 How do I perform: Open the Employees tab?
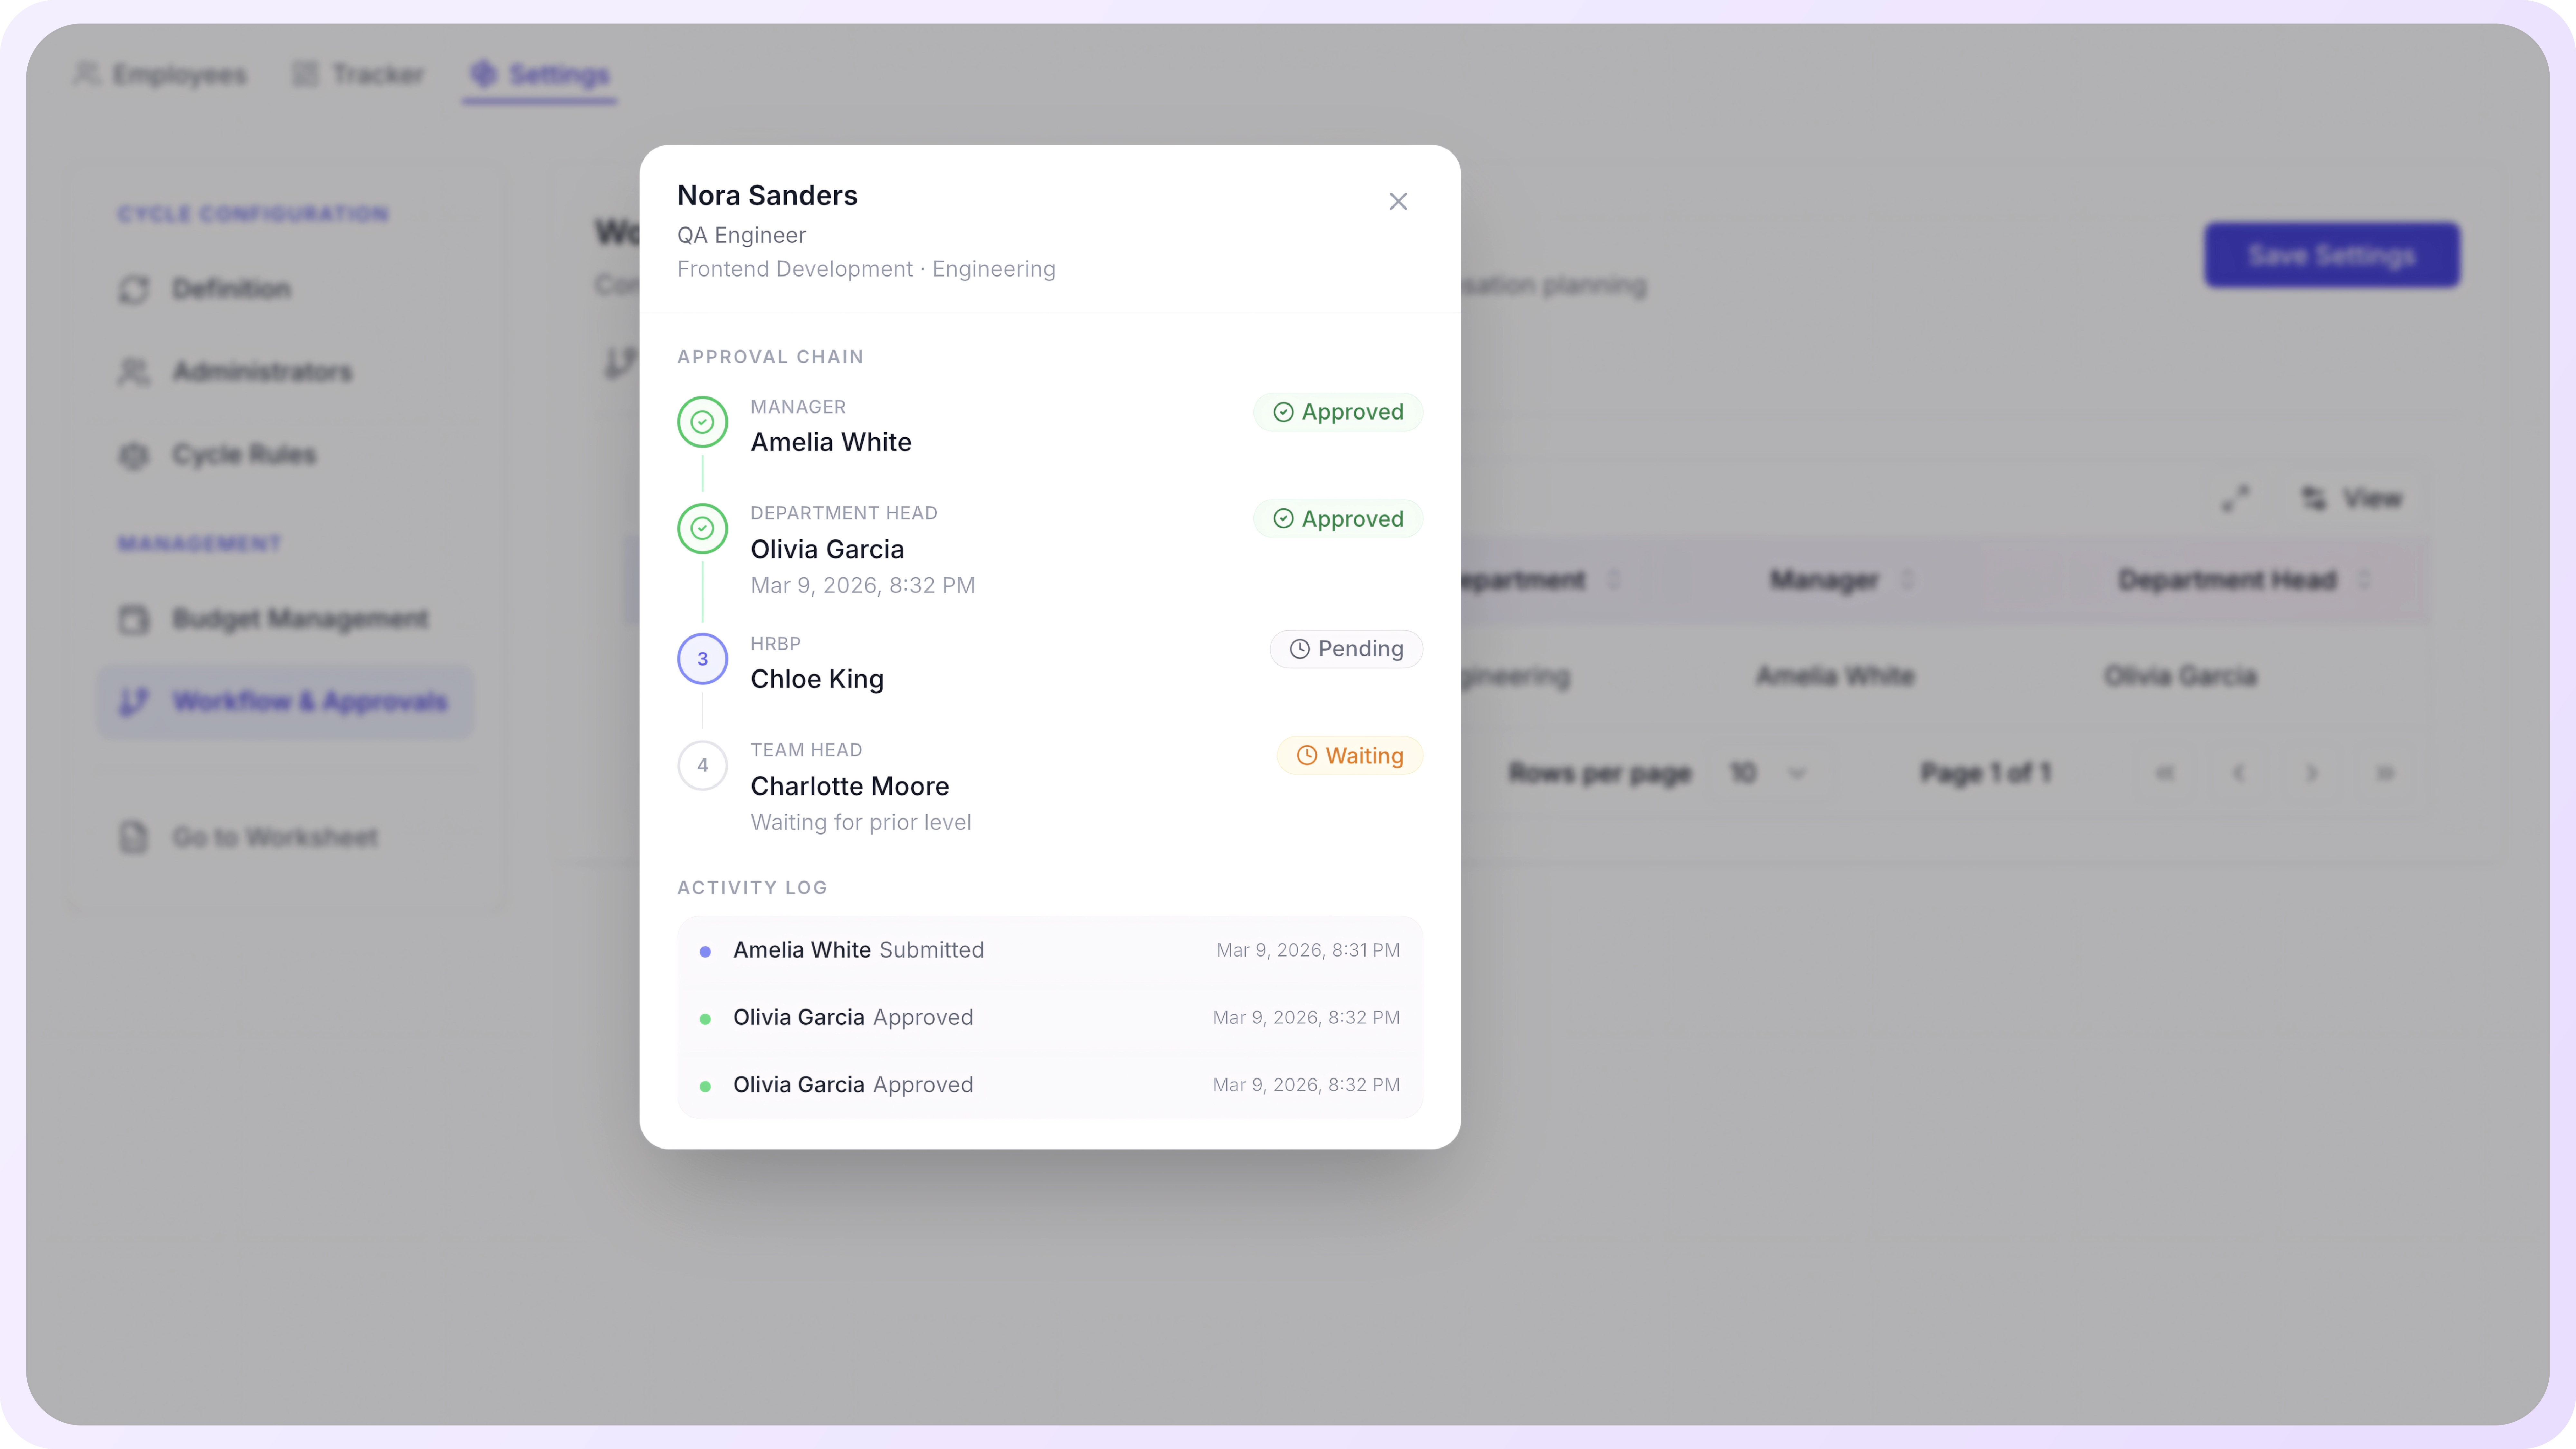click(x=160, y=74)
